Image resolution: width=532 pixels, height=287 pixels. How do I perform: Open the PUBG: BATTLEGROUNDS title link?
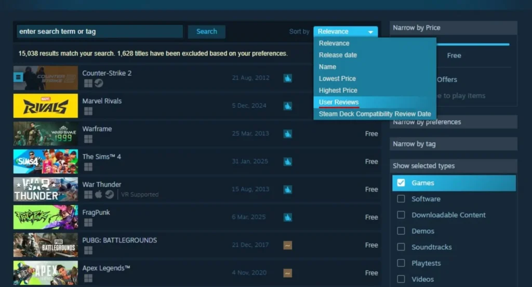[119, 240]
